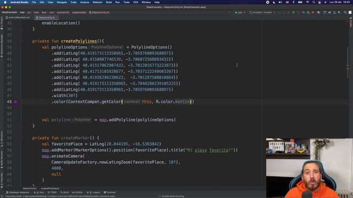Screen dimensions: 353x198
Task: Click the MapExample breadcrumb
Action: 9,12
